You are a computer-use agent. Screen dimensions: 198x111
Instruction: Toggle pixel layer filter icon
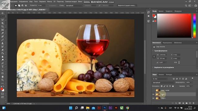[x=174, y=79]
